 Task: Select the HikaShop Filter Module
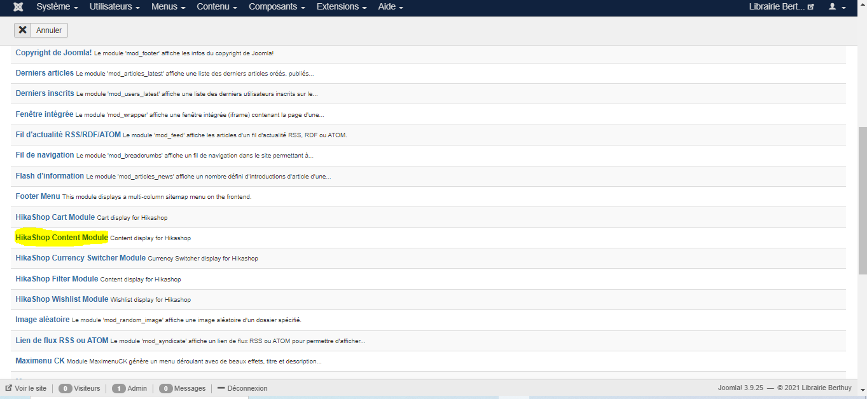pos(57,278)
